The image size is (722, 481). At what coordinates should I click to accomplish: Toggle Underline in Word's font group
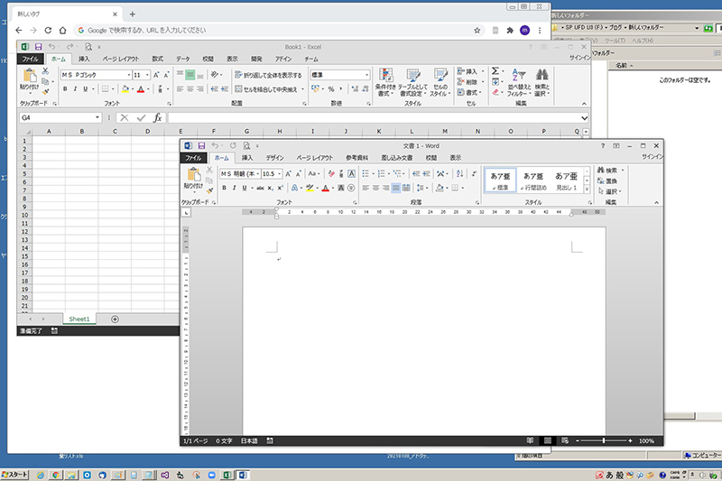tap(245, 188)
